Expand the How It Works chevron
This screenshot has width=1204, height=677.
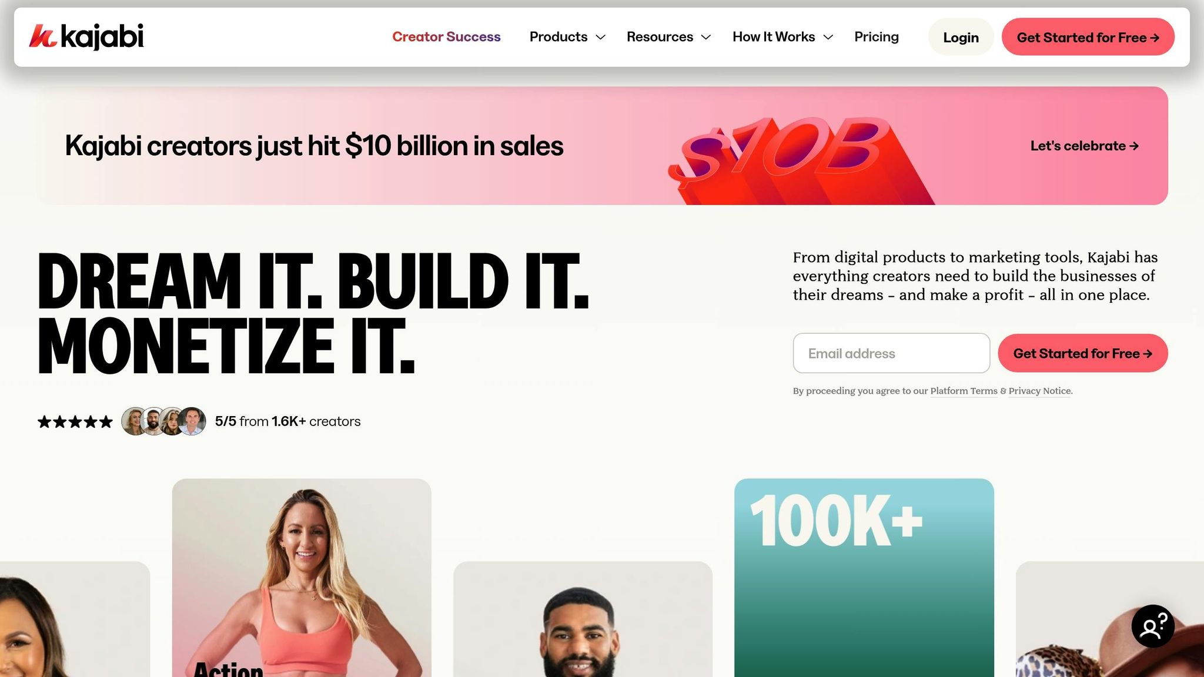[828, 37]
